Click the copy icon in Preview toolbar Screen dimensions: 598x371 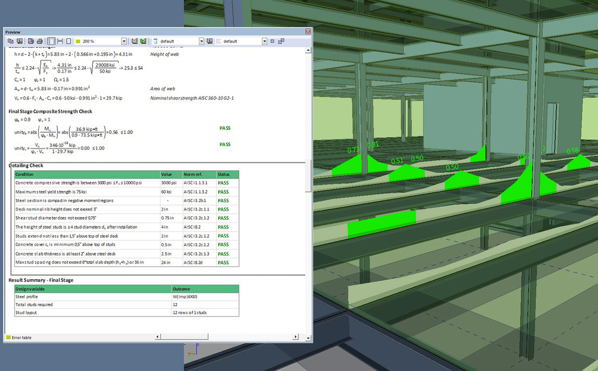(10, 41)
